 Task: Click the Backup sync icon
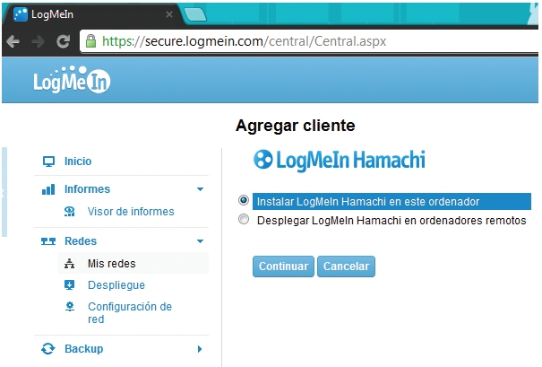pyautogui.click(x=48, y=349)
